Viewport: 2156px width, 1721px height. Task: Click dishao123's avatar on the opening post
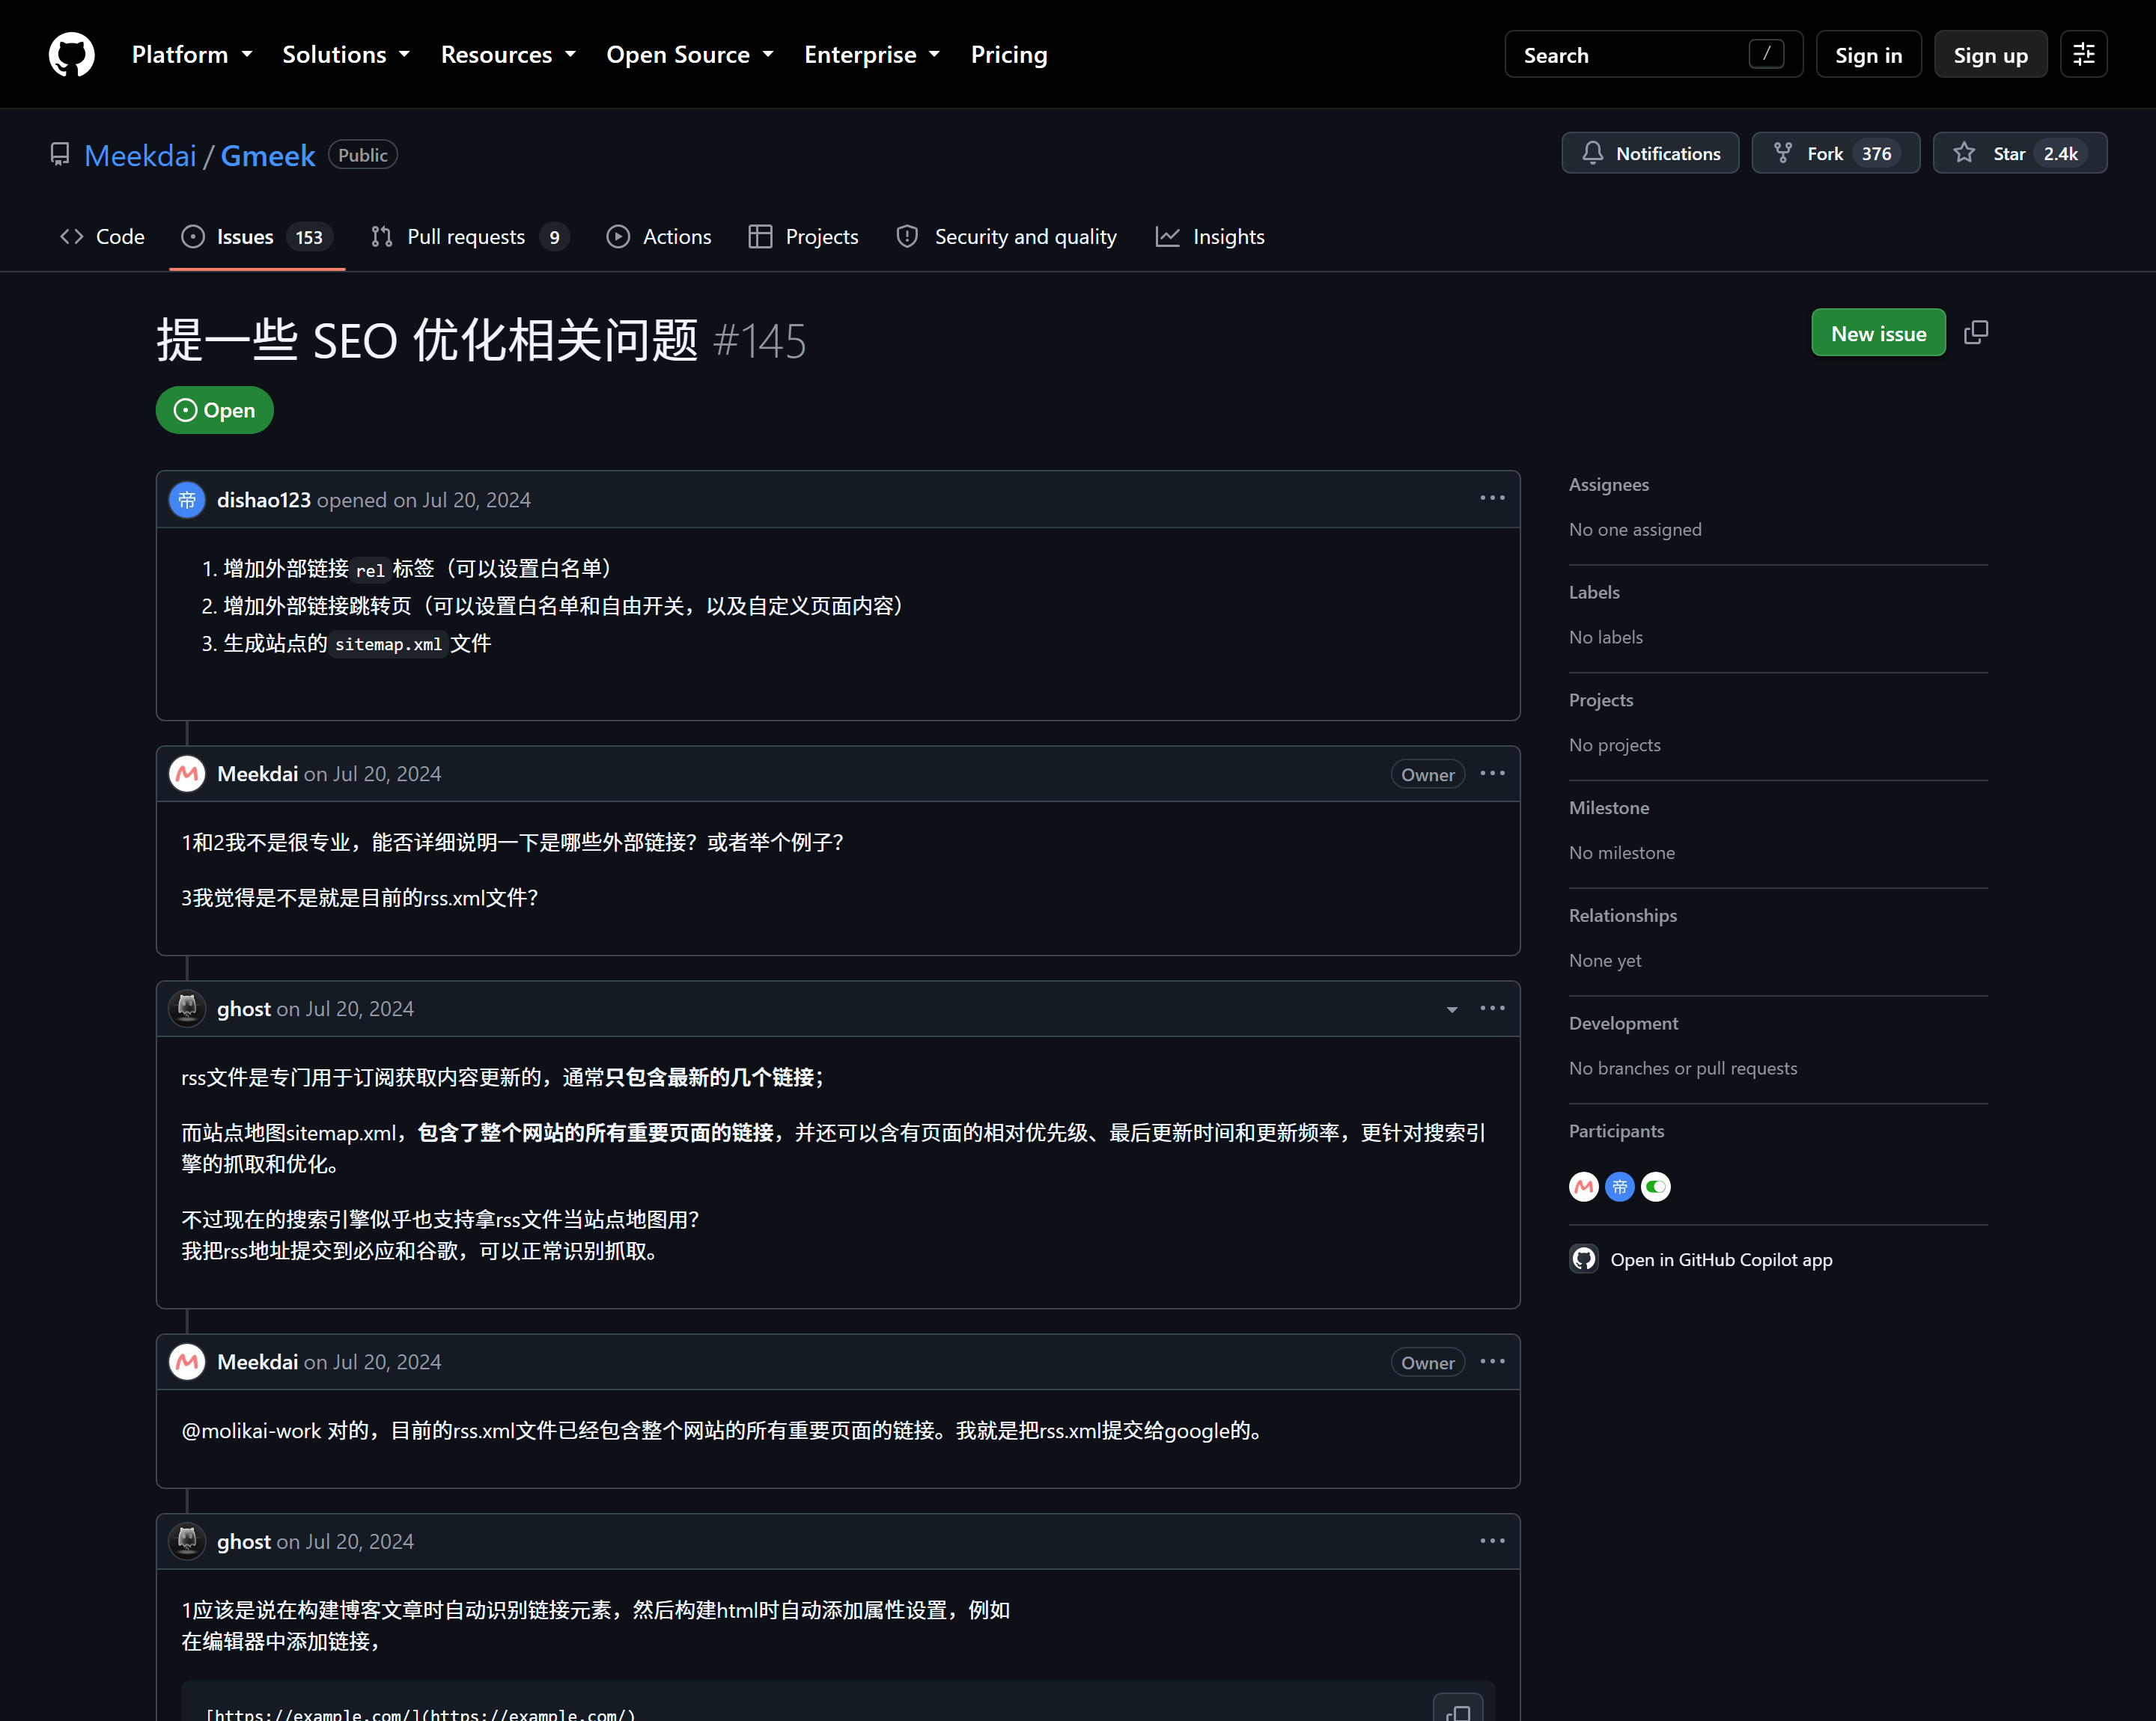tap(187, 500)
